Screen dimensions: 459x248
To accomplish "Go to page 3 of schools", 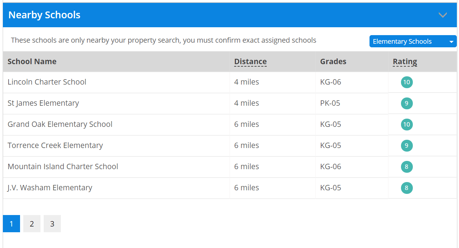I will coord(52,224).
